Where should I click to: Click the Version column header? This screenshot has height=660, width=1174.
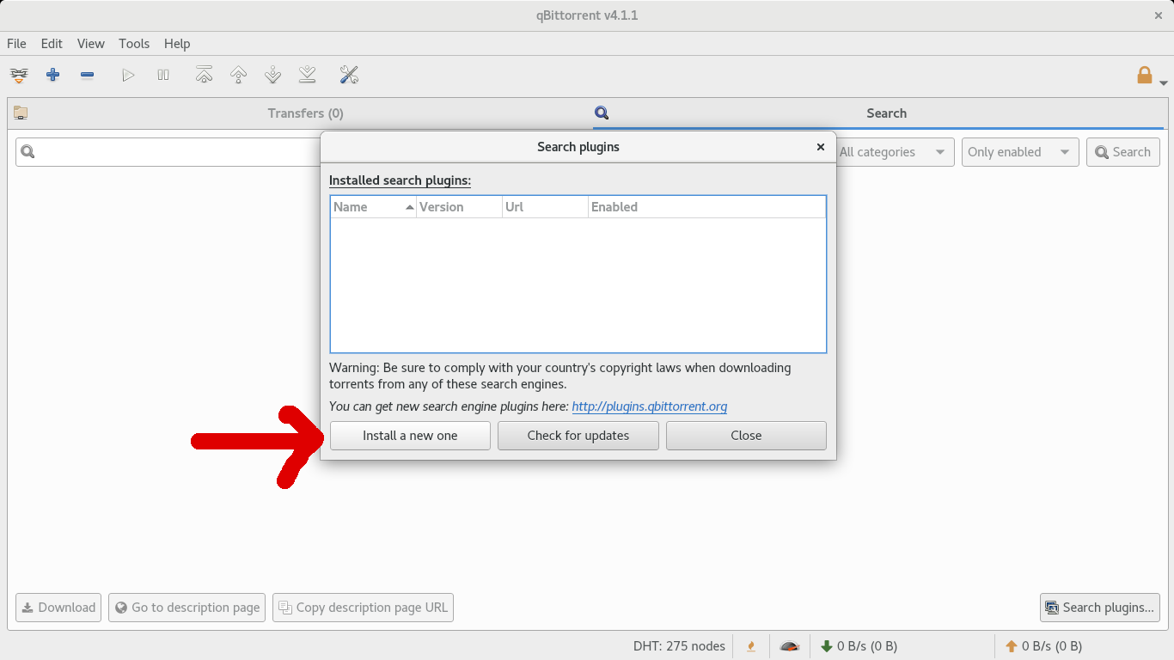[x=460, y=207]
